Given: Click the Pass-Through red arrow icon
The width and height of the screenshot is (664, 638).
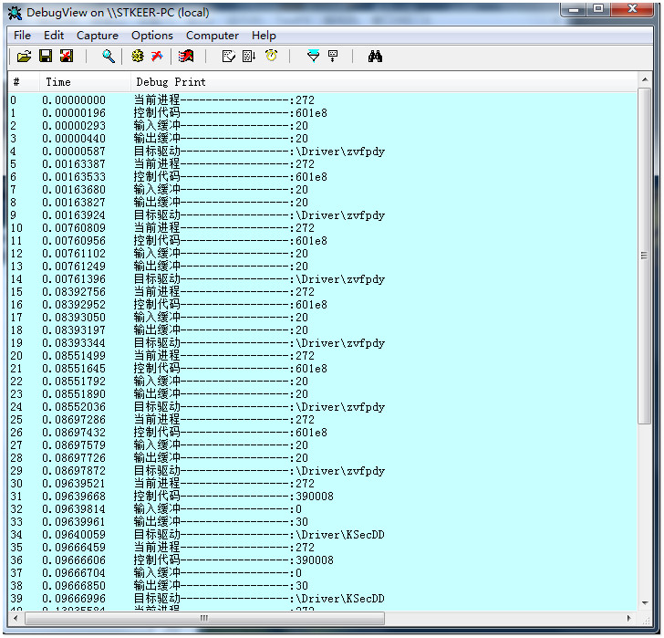Looking at the screenshot, I should pos(157,57).
